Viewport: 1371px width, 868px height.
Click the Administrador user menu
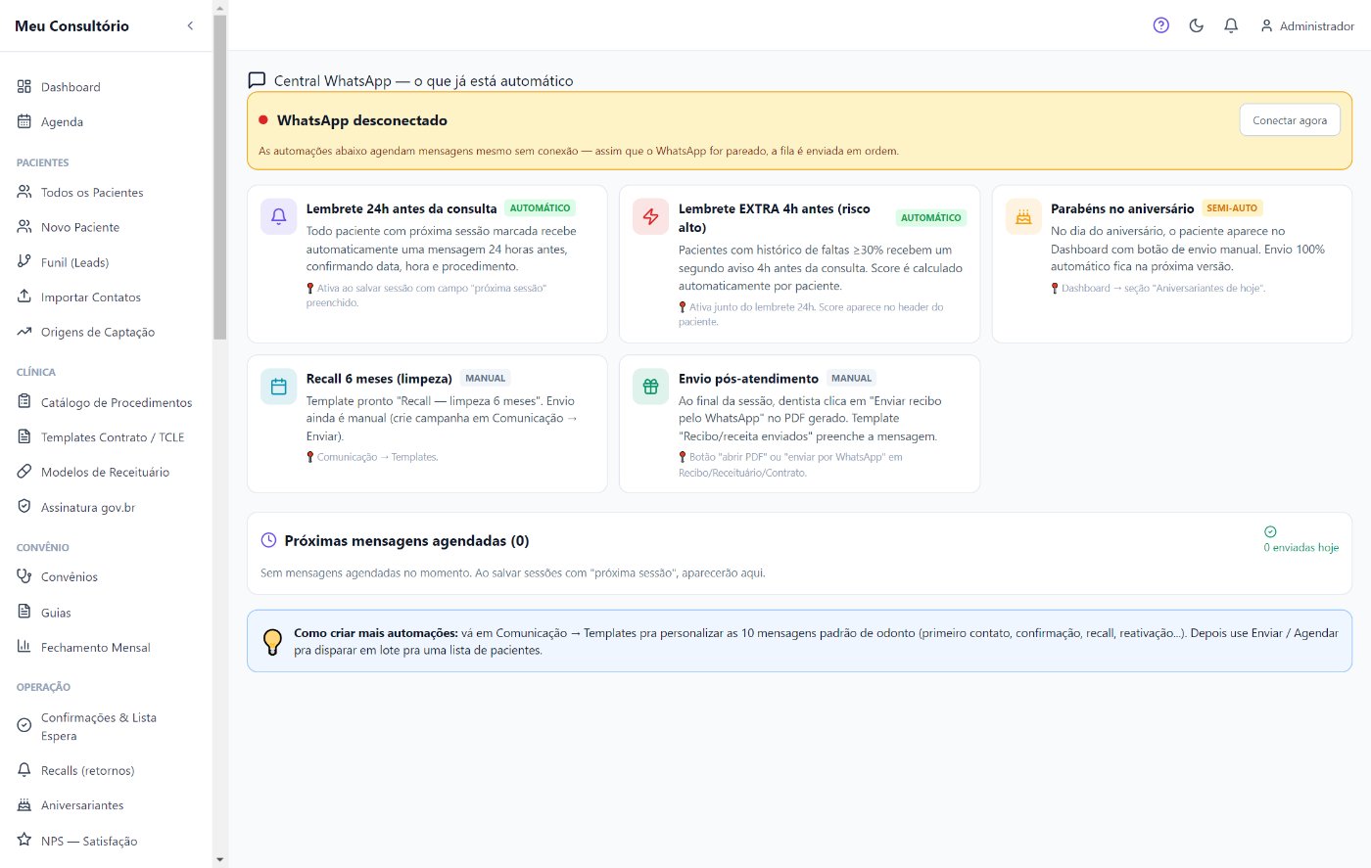[x=1307, y=25]
